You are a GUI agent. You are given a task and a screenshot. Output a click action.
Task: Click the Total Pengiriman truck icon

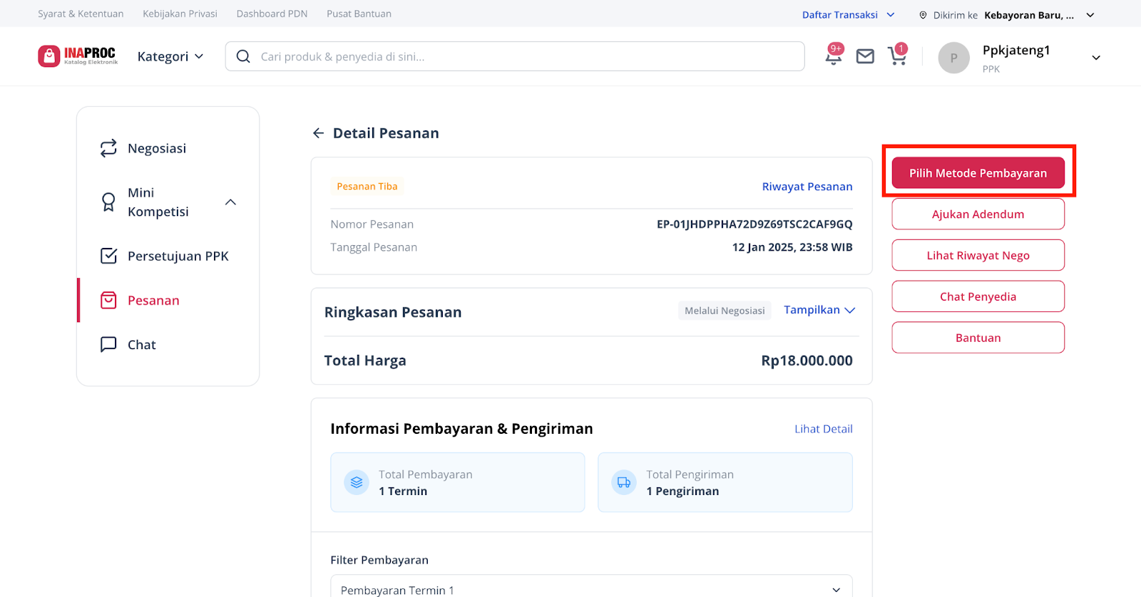624,482
